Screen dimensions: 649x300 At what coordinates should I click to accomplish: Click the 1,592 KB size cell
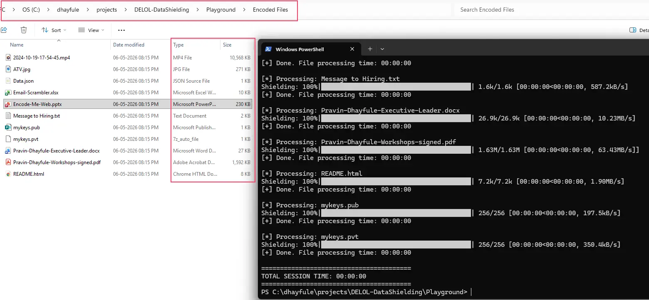point(241,162)
